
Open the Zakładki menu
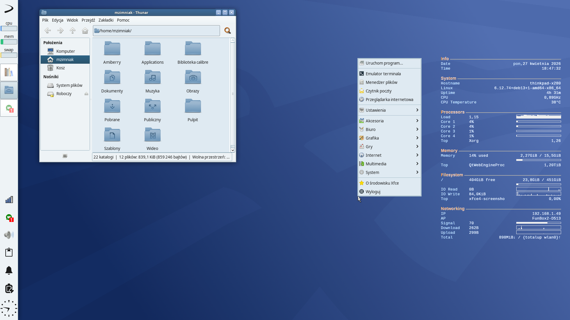click(x=106, y=20)
